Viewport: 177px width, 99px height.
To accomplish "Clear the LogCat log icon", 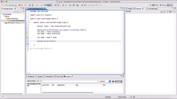I will pos(116,81).
